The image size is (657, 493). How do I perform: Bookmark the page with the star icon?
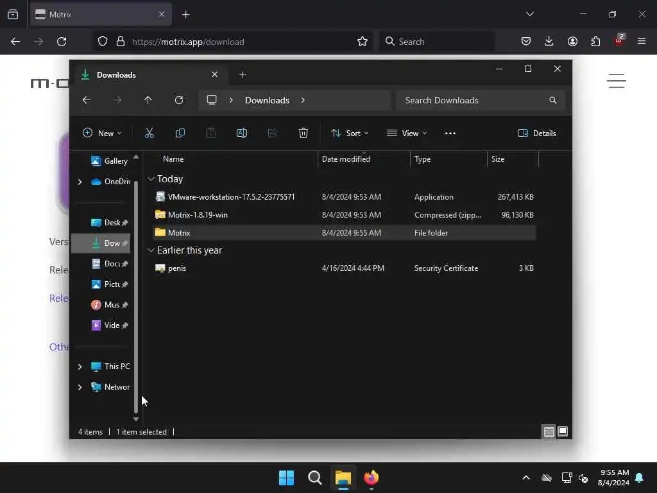pos(363,42)
